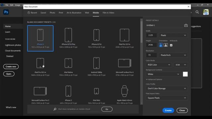The width and height of the screenshot is (212, 119).
Task: Switch to the Print tab
Action: (x=61, y=13)
